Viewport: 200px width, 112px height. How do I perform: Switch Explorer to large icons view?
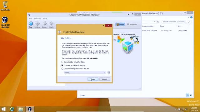(x=191, y=95)
